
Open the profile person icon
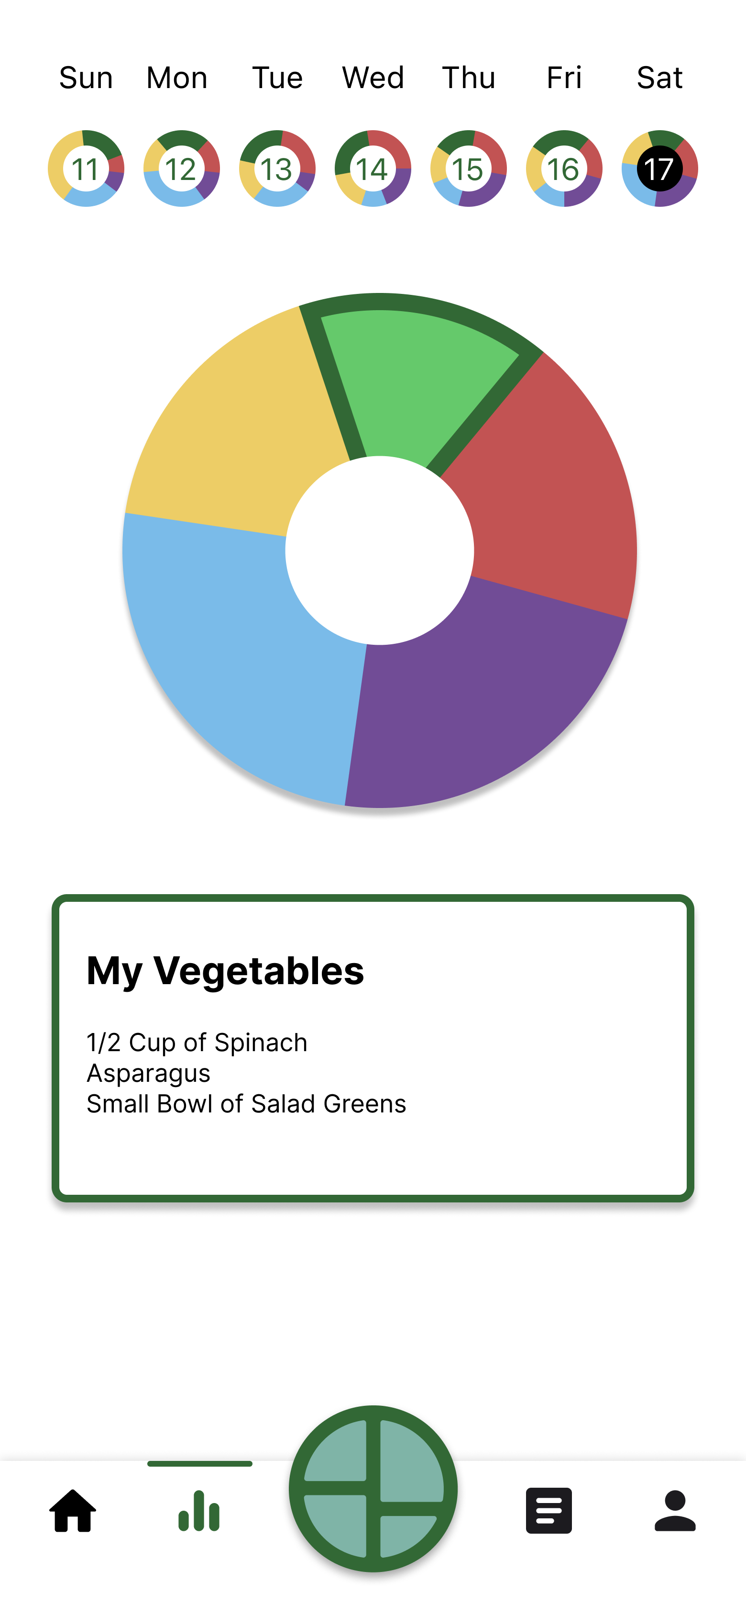675,1511
